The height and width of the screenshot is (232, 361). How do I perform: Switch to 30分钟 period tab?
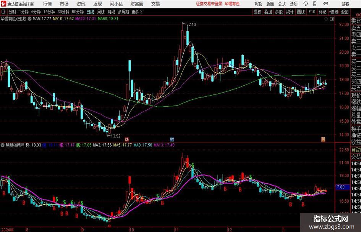click(x=63, y=12)
